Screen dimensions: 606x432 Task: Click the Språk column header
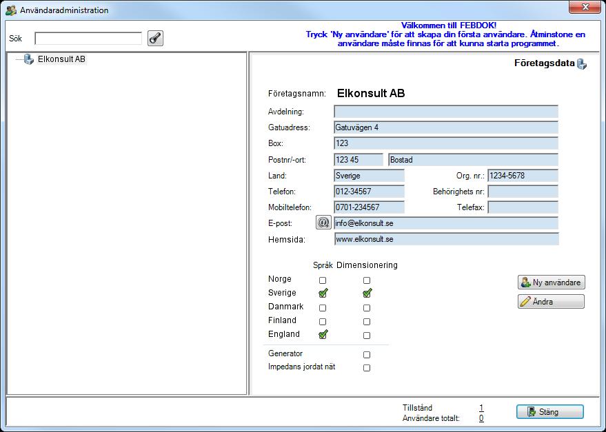tap(323, 265)
